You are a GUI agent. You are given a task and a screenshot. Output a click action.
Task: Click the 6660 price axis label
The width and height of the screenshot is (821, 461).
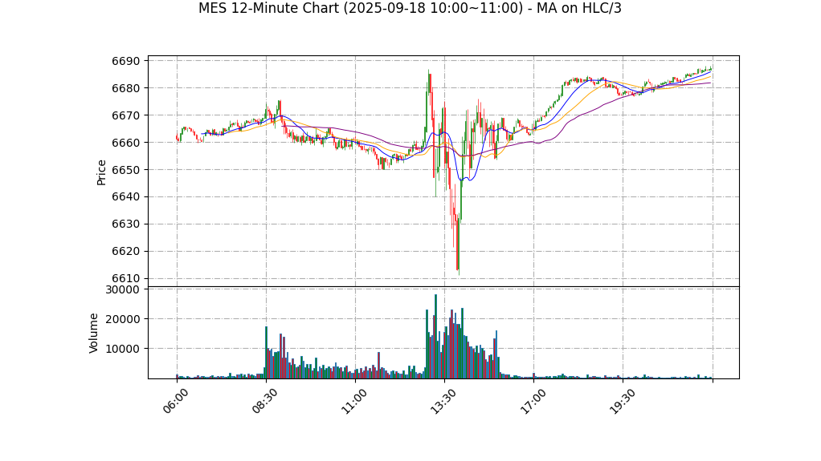(x=126, y=143)
